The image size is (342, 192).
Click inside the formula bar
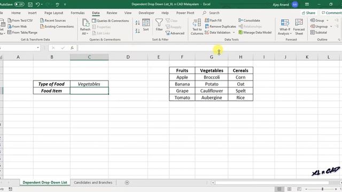(x=209, y=47)
